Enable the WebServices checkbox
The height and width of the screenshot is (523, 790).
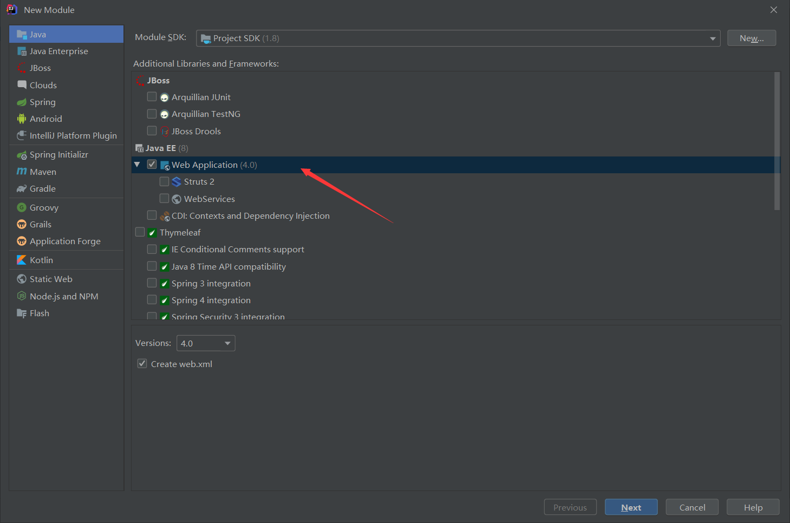164,198
